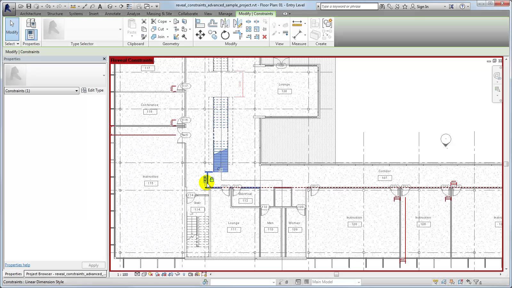Click the Save icon in quick access toolbar
Screen dimensions: 512x288
point(29,6)
